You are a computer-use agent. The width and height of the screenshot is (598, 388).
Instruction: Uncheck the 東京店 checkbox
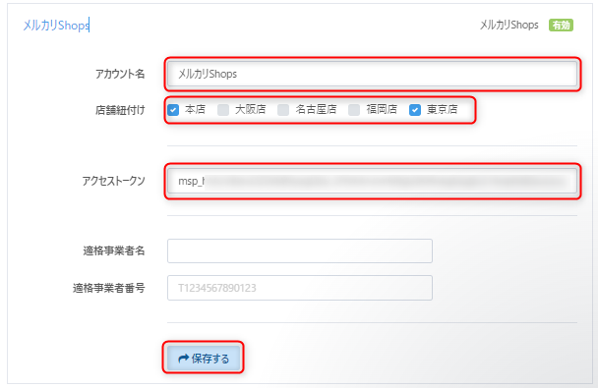click(x=415, y=110)
